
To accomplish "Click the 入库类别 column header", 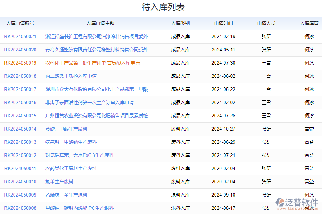I will [x=180, y=23].
